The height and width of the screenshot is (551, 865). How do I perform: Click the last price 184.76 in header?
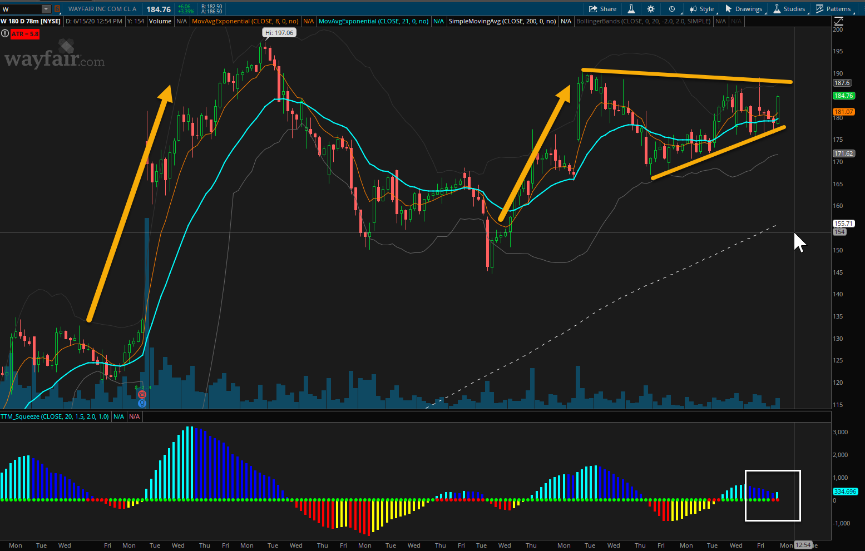(159, 9)
